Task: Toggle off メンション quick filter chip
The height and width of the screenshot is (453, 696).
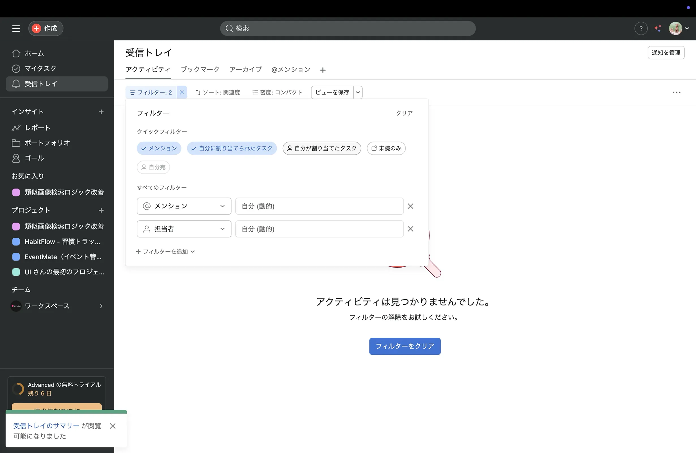Action: (159, 148)
